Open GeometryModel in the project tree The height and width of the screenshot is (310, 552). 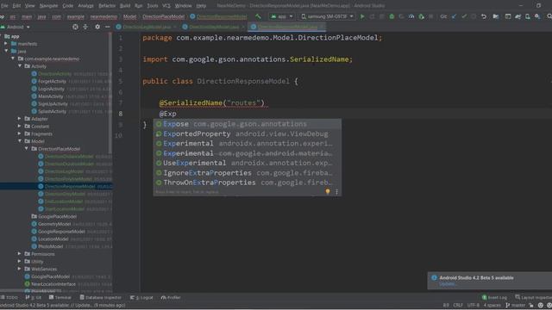tap(54, 224)
